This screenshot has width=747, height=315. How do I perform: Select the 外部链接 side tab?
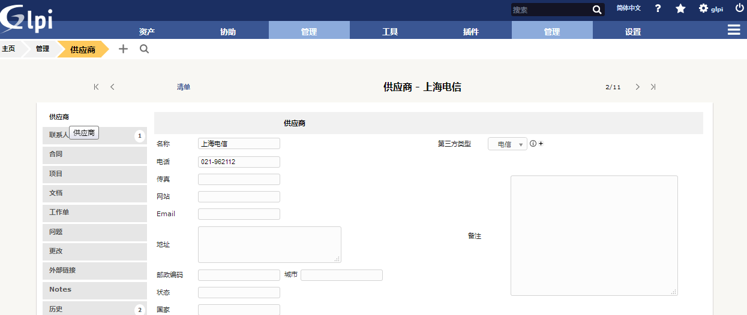click(x=95, y=271)
